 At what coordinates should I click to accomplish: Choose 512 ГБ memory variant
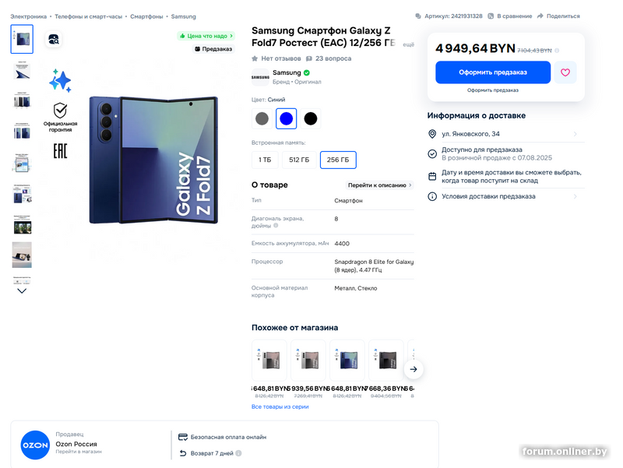pos(299,160)
